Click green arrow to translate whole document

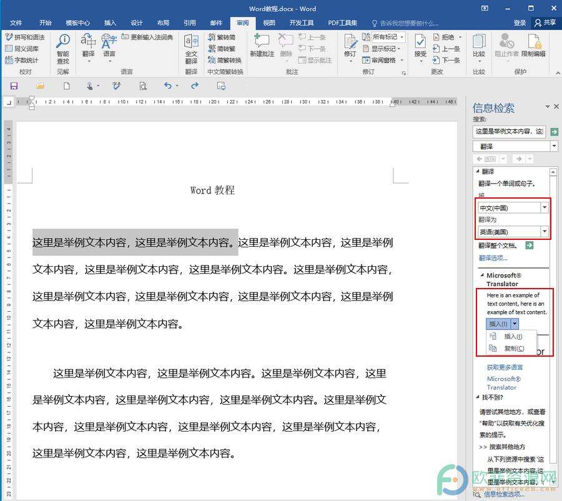(x=530, y=246)
